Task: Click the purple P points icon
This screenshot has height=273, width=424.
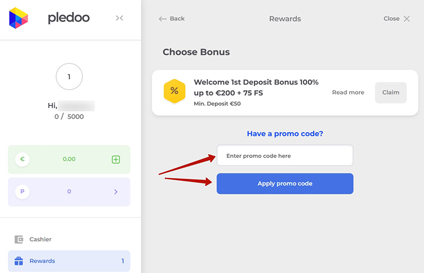Action: (x=22, y=191)
